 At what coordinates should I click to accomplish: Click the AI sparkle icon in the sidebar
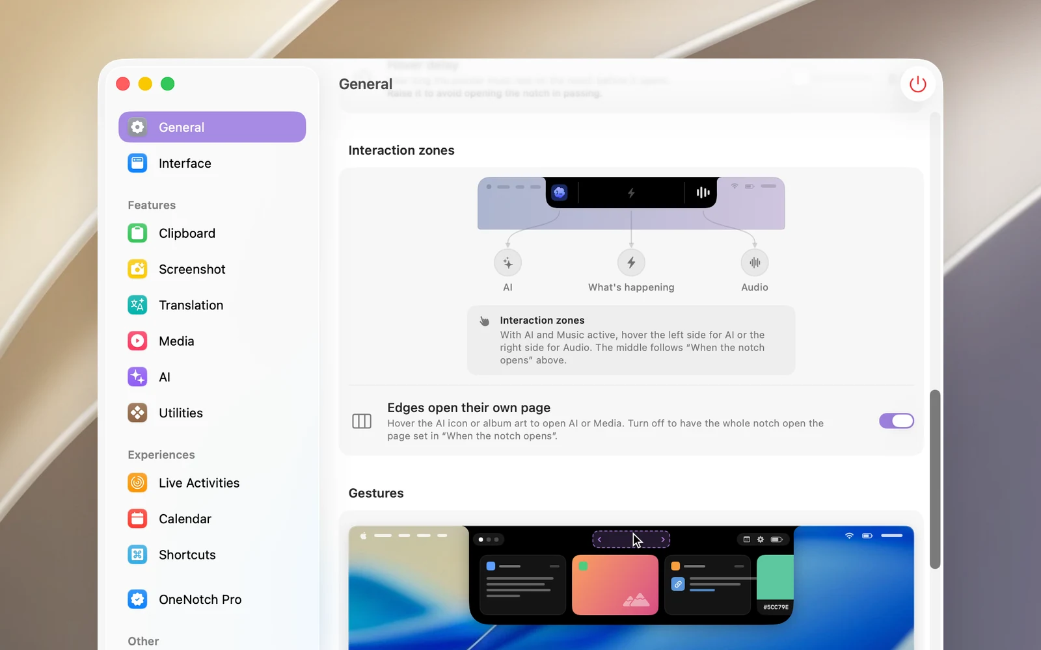[137, 377]
